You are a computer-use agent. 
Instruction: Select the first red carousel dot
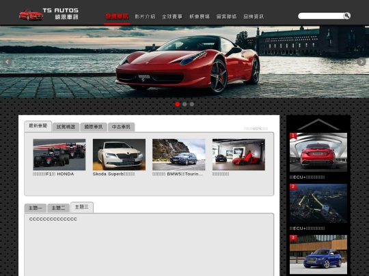point(178,104)
